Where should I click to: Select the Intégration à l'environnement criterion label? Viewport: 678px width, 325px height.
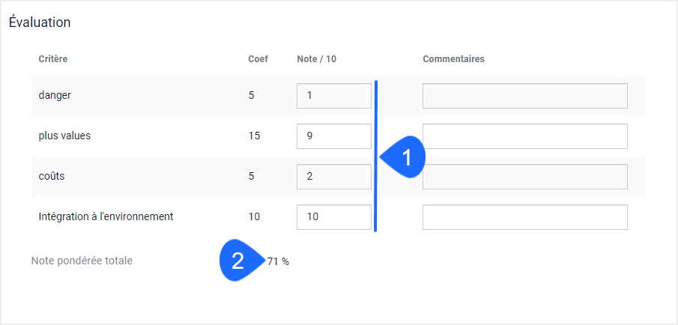pos(106,216)
